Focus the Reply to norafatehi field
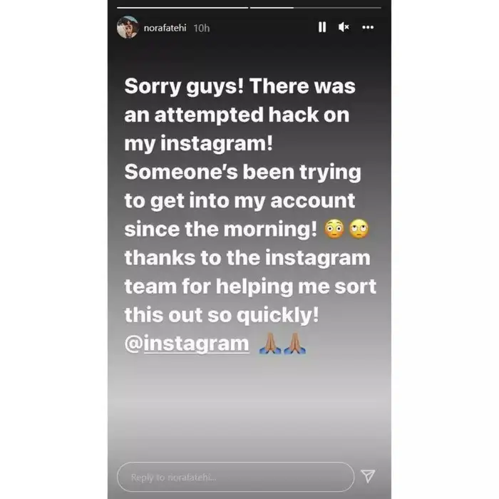499x499 pixels. coord(236,477)
